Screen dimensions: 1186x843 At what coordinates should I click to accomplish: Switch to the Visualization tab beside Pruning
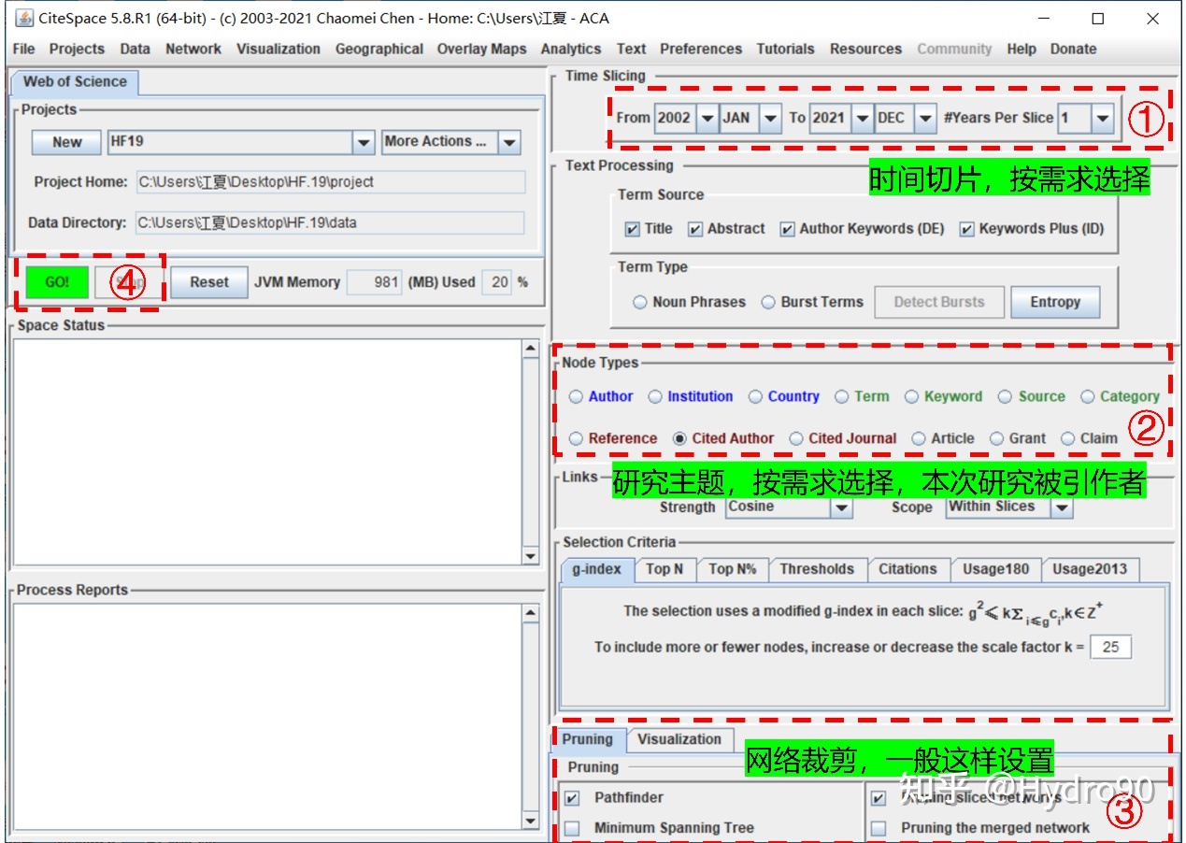679,739
